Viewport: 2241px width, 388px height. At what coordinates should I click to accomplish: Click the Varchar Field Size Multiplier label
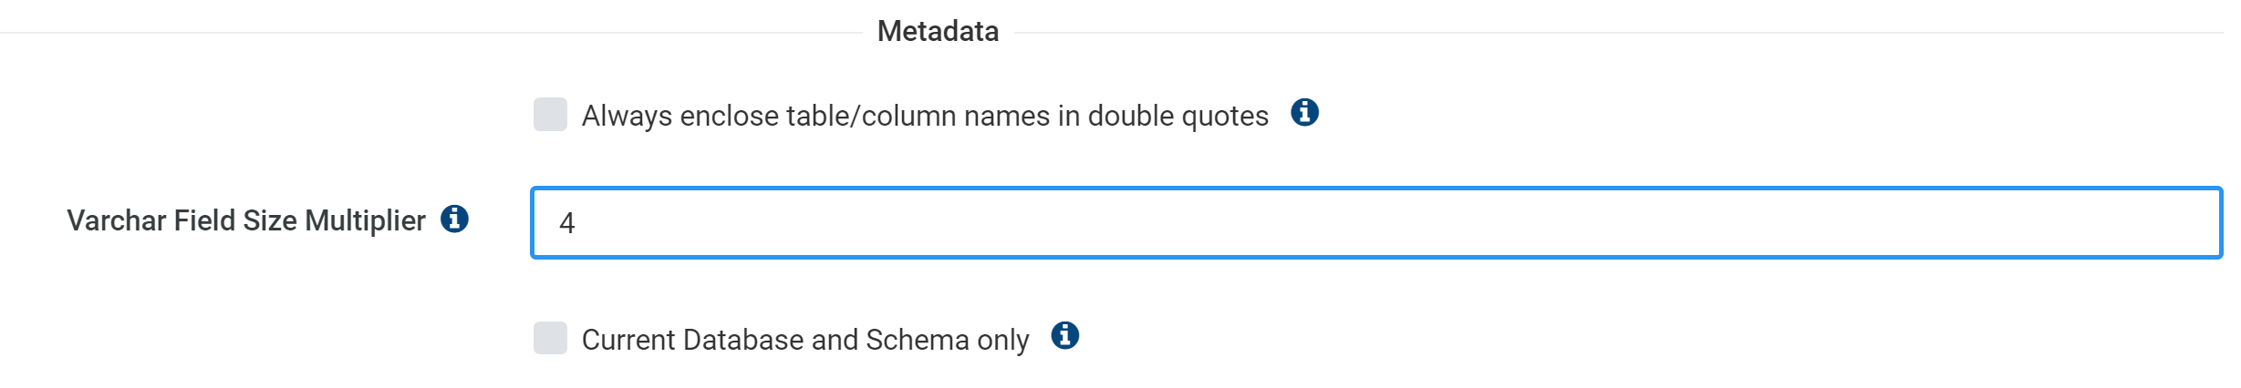click(246, 220)
